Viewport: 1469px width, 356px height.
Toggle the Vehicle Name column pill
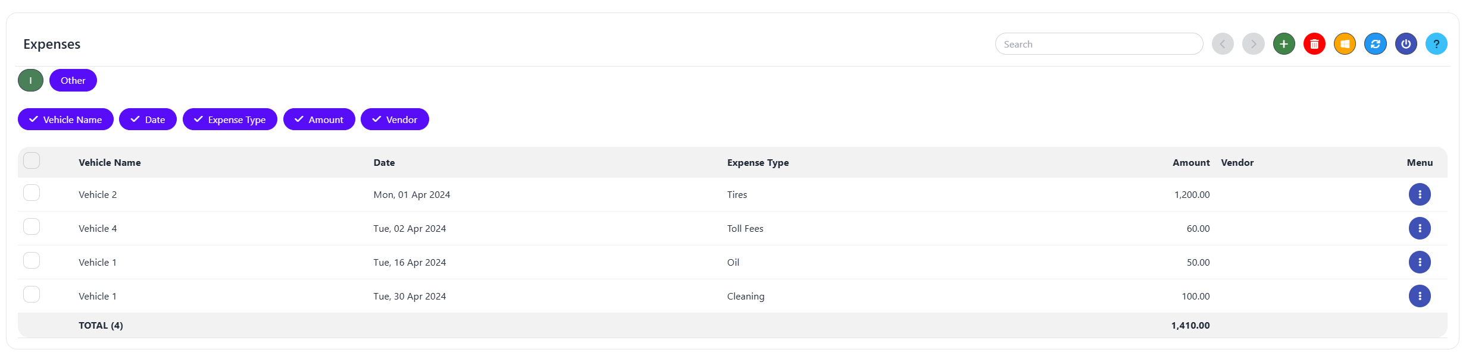(65, 119)
